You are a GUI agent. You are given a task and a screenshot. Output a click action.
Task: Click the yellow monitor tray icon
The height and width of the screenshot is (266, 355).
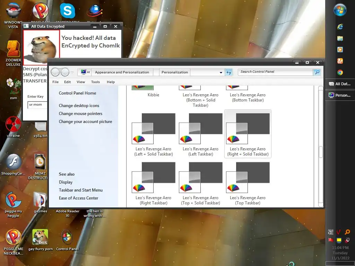point(339,240)
